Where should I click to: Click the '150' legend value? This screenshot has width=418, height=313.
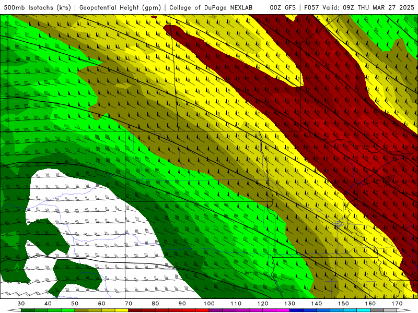click(x=343, y=304)
